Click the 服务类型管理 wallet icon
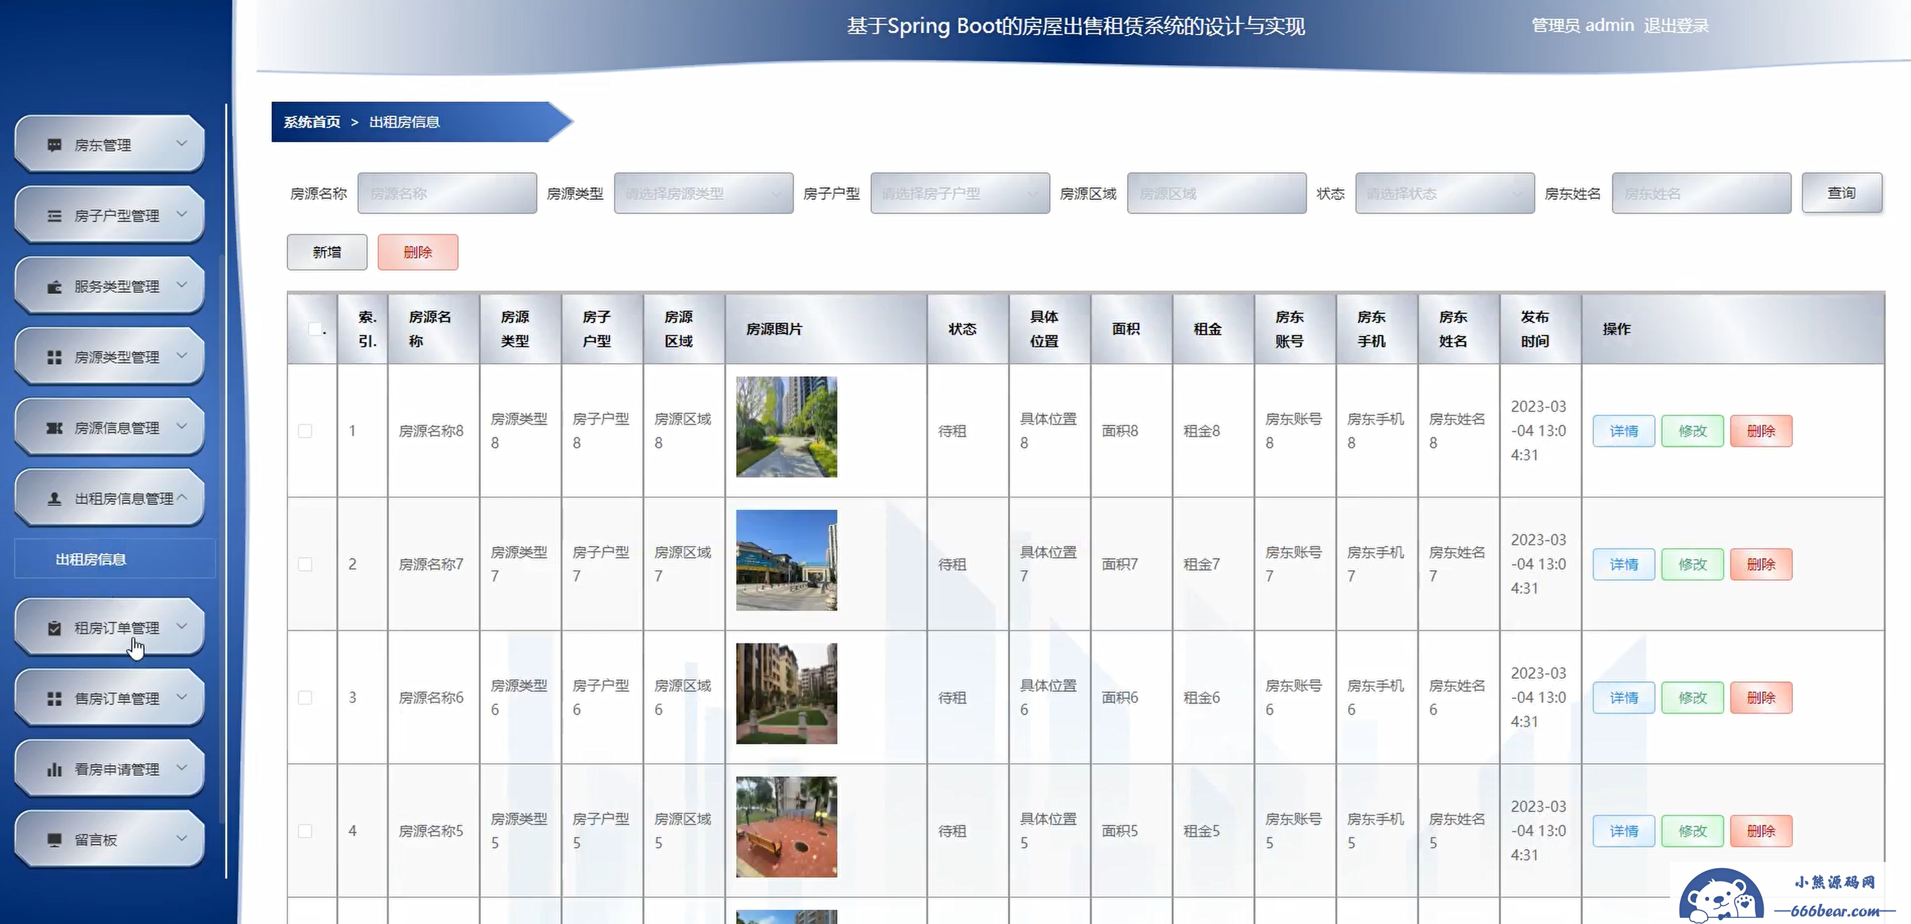 pyautogui.click(x=54, y=286)
